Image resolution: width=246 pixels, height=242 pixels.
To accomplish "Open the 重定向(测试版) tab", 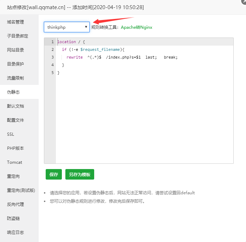I will [21, 190].
